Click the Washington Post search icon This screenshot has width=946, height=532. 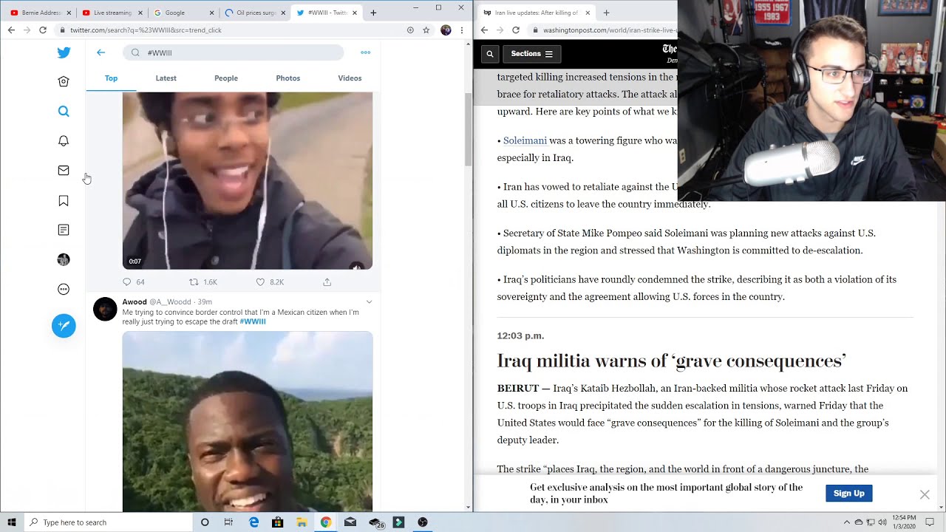[489, 54]
